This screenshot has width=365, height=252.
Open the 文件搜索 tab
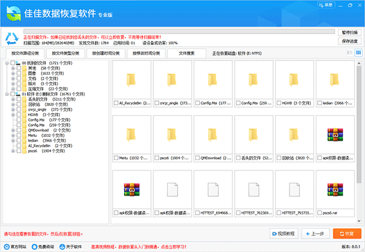[x=187, y=54]
